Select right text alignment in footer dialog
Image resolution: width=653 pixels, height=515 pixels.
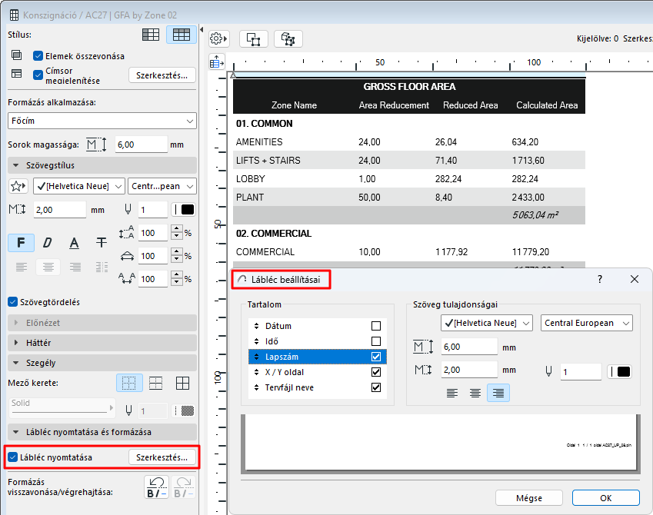498,394
